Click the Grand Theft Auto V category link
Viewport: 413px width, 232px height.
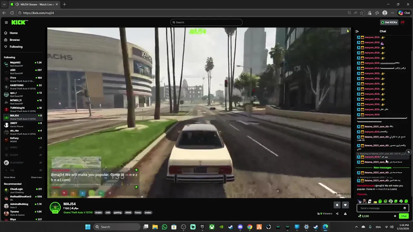[x=78, y=213]
